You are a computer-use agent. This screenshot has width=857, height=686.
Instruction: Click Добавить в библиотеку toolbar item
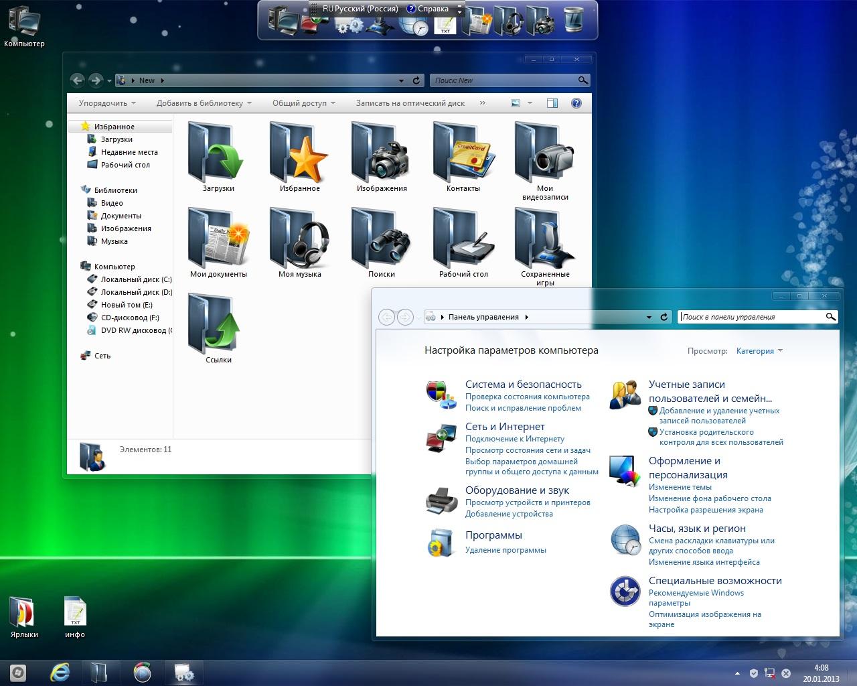tap(204, 103)
